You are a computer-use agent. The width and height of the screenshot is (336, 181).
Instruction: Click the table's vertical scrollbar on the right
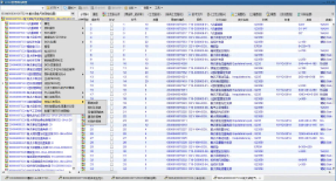(334, 93)
